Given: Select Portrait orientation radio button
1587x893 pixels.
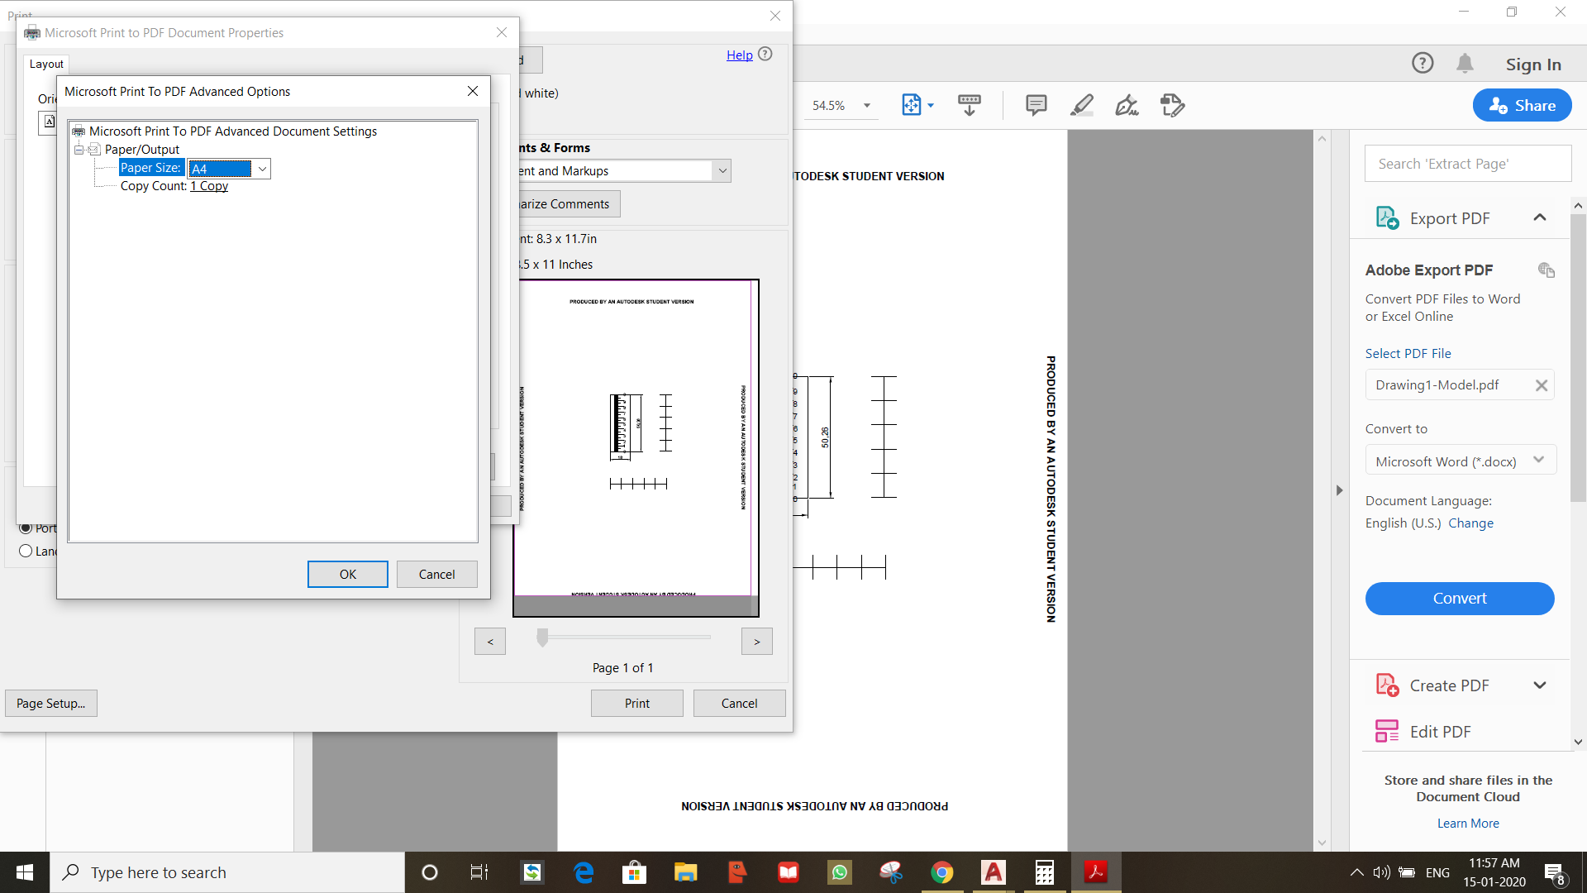Looking at the screenshot, I should click(24, 528).
